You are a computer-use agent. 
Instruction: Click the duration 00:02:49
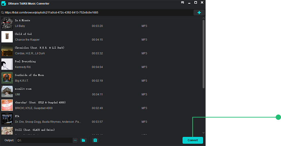pos(97,108)
